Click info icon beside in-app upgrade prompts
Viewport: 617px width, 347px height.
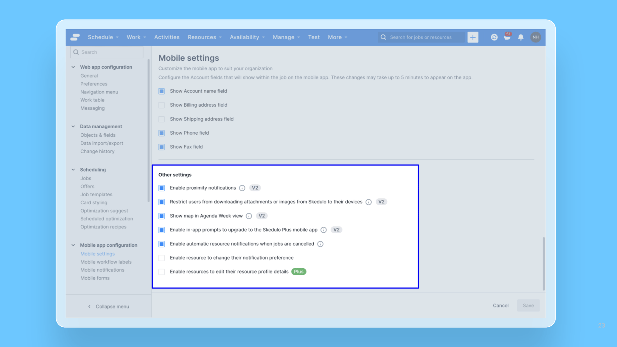(324, 230)
